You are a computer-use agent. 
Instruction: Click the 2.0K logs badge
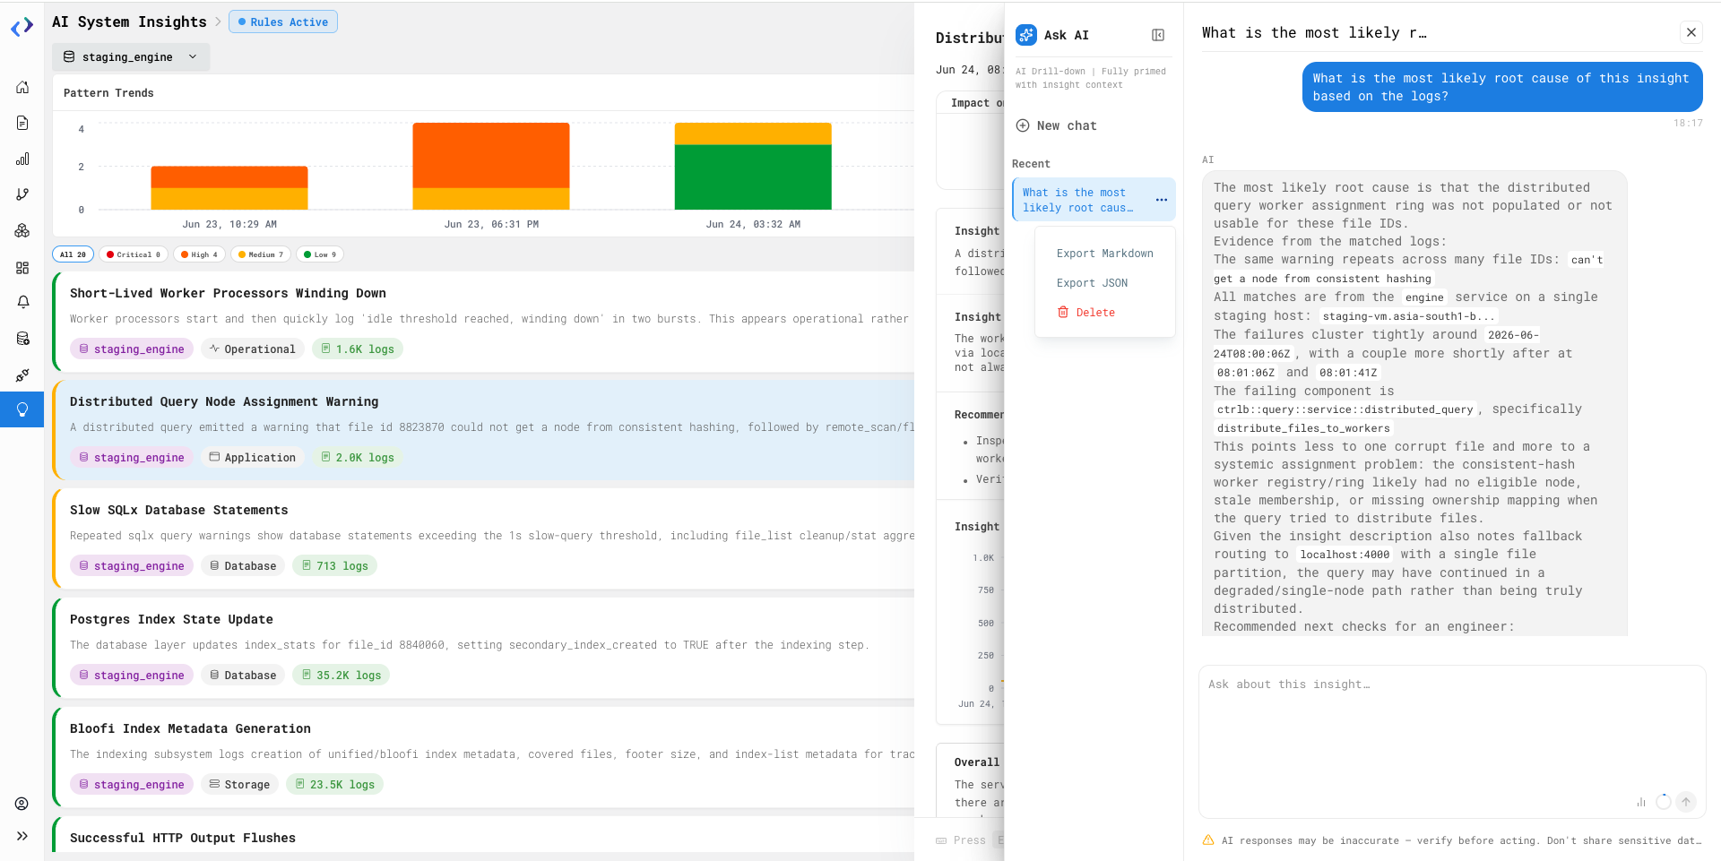click(x=358, y=457)
